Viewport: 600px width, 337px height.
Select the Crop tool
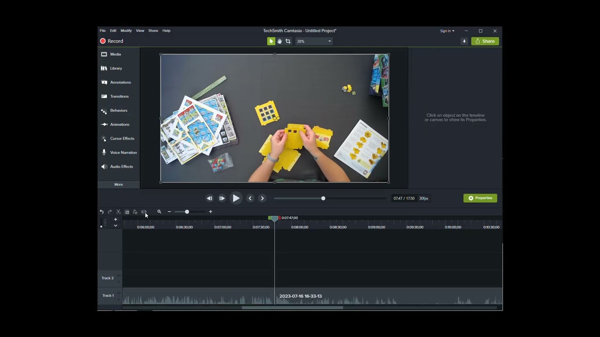(x=288, y=41)
